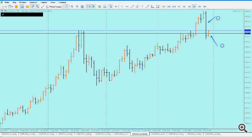This screenshot has height=137, width=252.
Task: Switch to H3 timeframe
Action: click(184, 7)
